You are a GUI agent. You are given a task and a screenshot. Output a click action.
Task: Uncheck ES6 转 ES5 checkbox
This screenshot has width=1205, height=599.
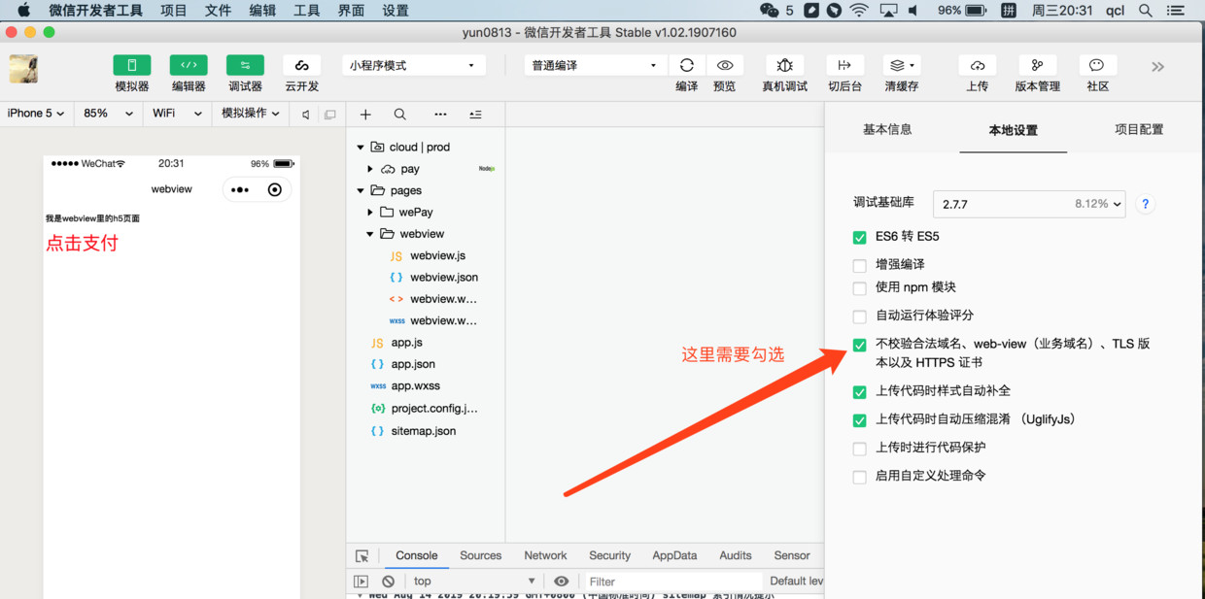point(859,237)
